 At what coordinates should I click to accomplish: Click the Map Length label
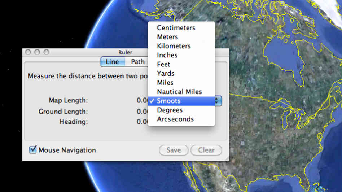(68, 100)
